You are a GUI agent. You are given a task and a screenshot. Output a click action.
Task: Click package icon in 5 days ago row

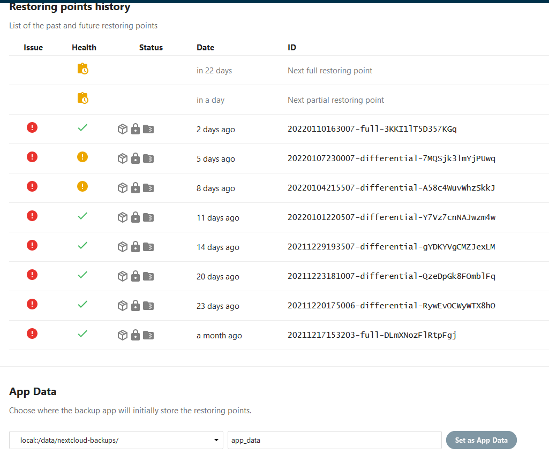(x=123, y=158)
